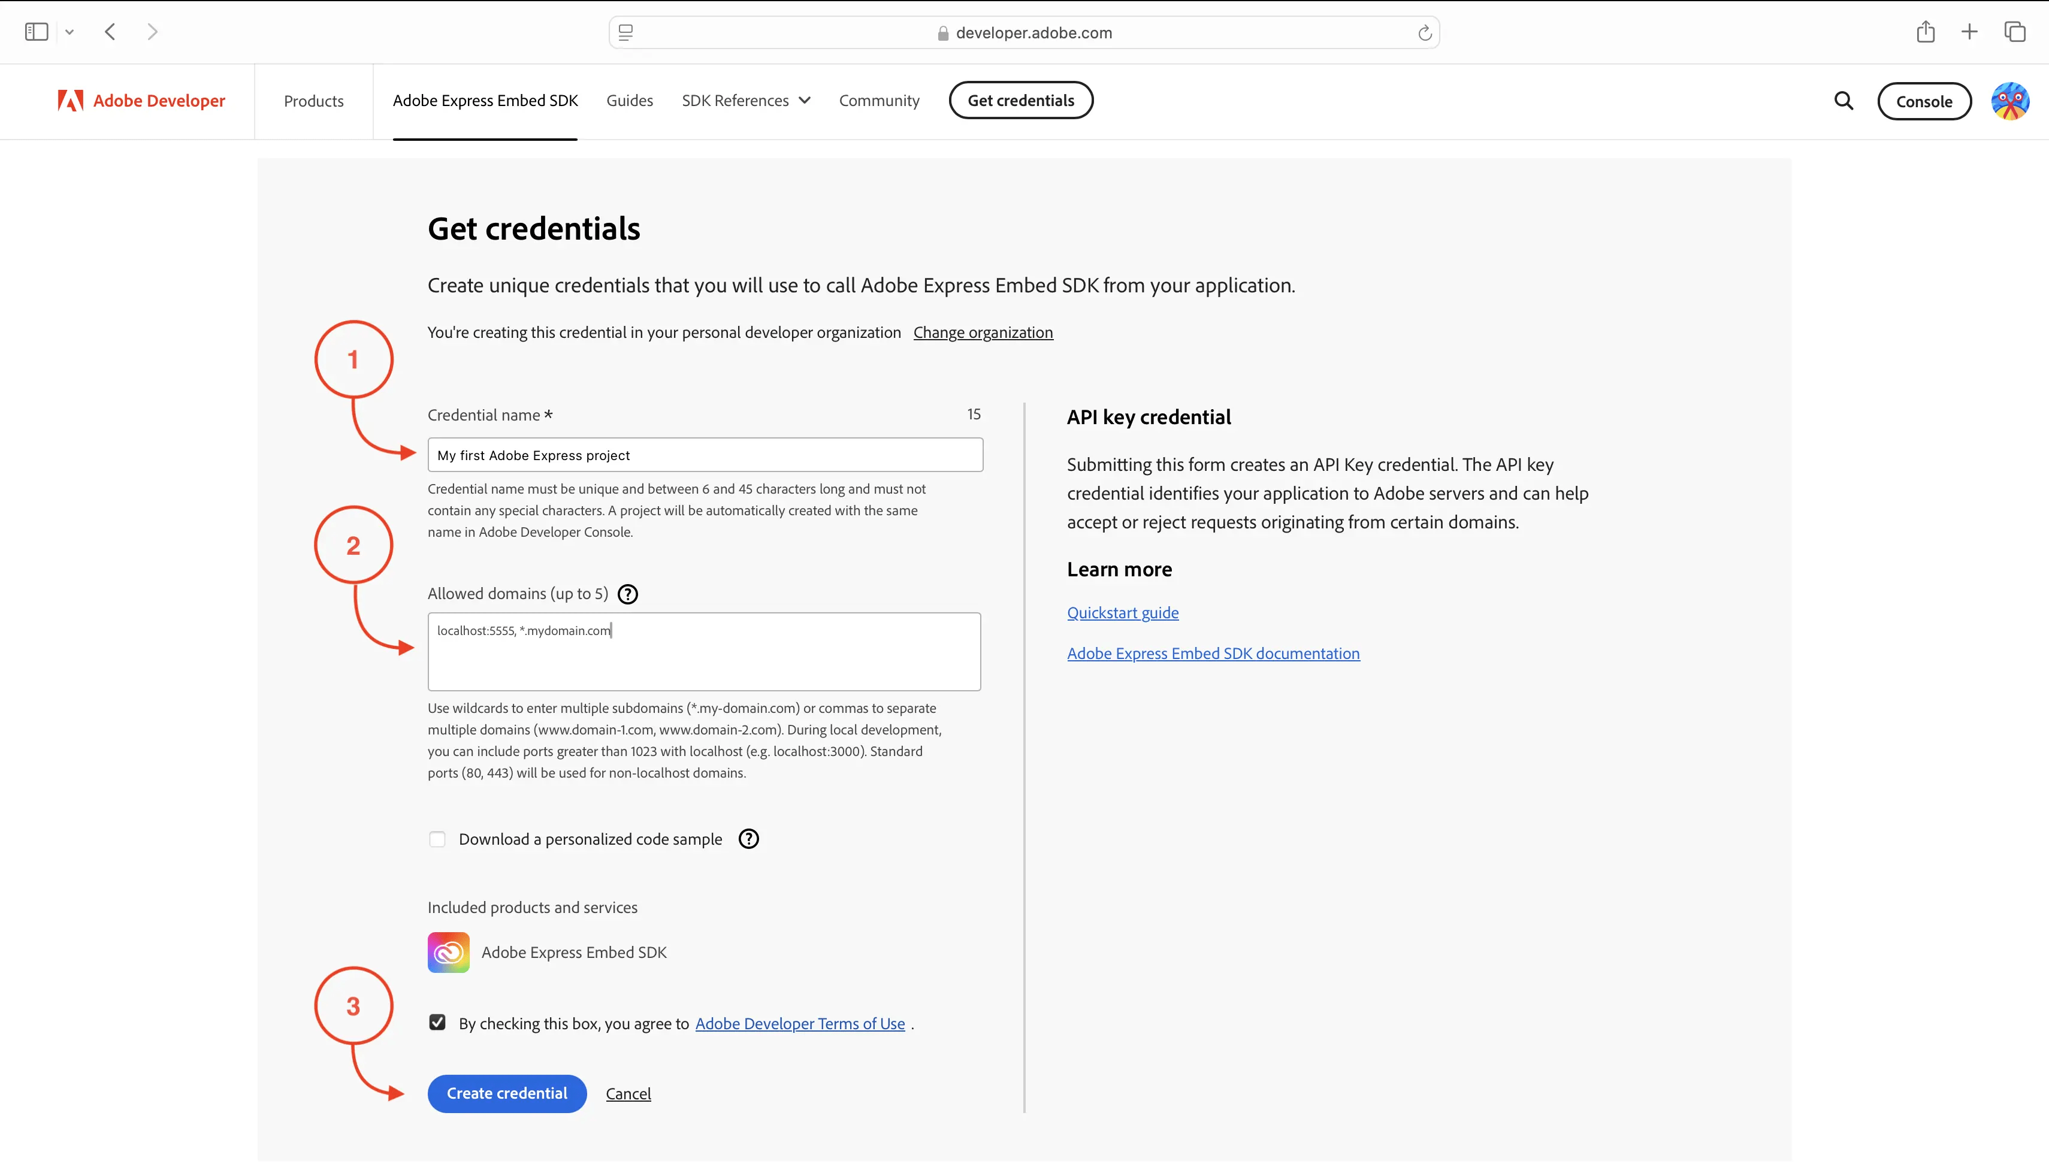Open the Adobe Developer Terms of Use link

800,1023
